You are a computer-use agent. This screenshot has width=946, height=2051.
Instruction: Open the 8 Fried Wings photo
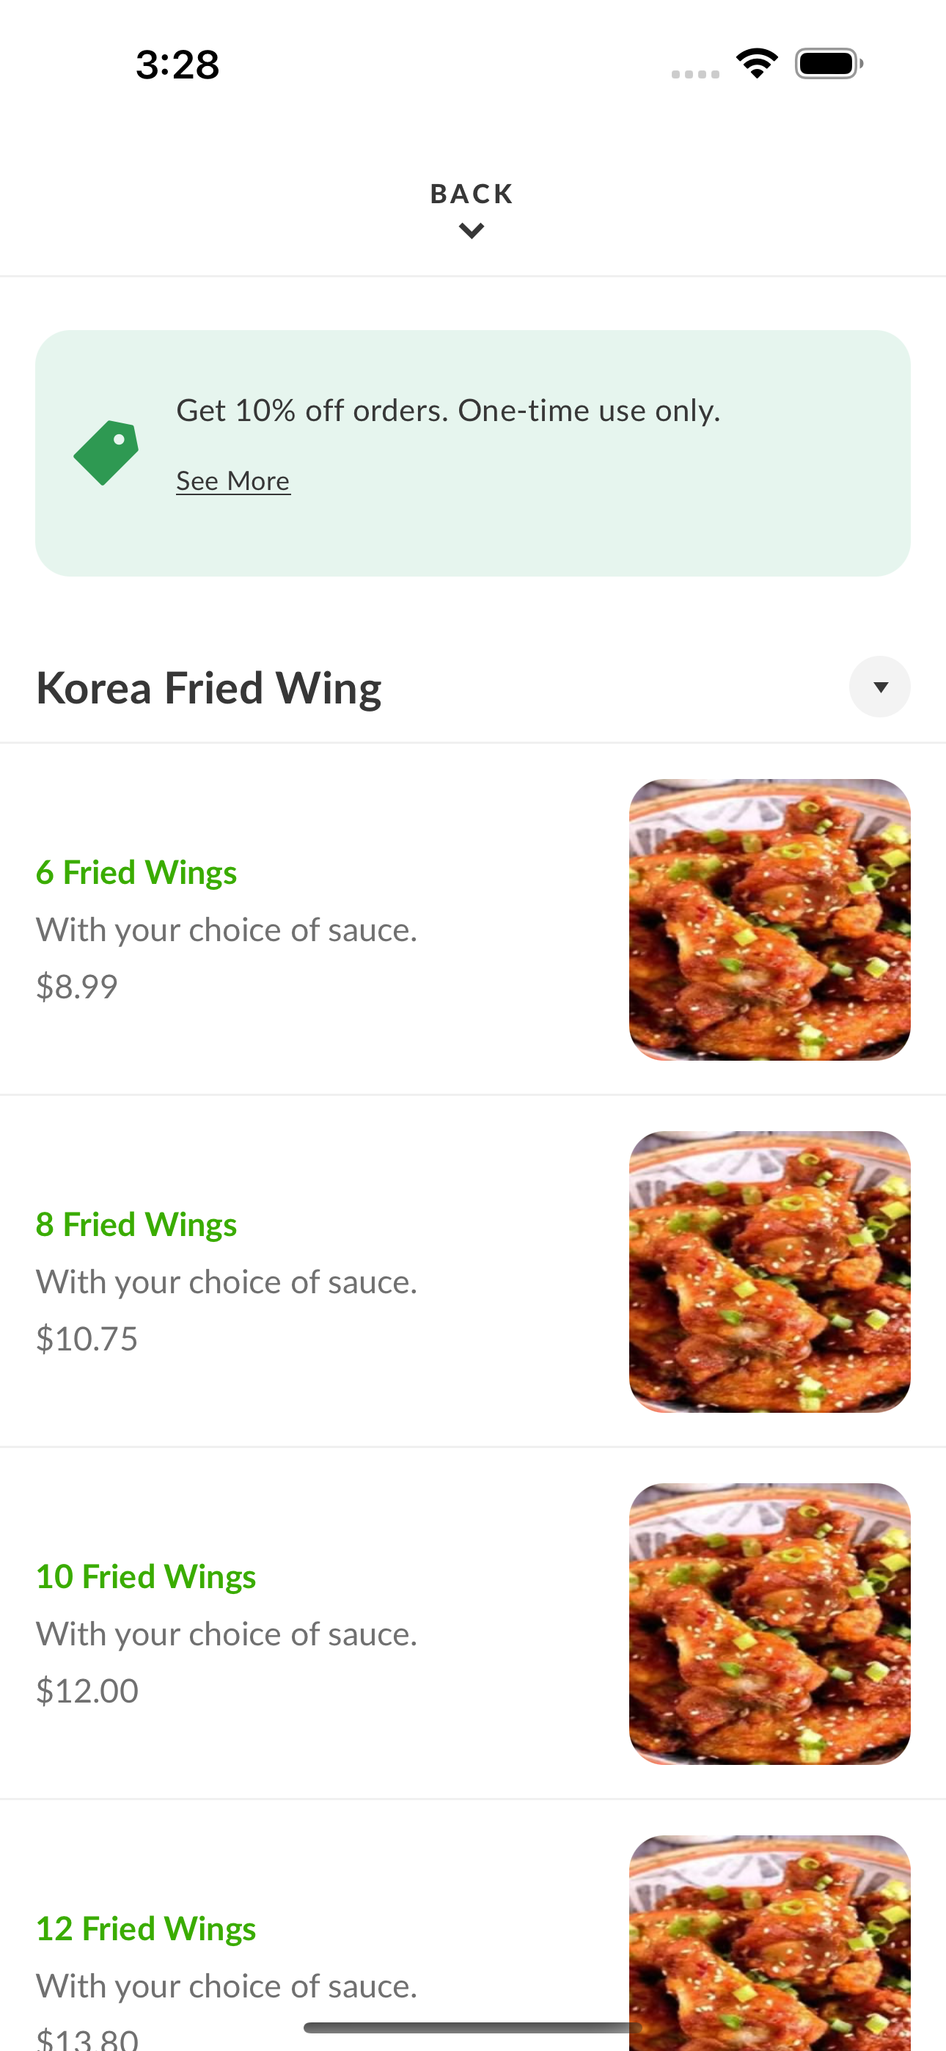point(769,1271)
